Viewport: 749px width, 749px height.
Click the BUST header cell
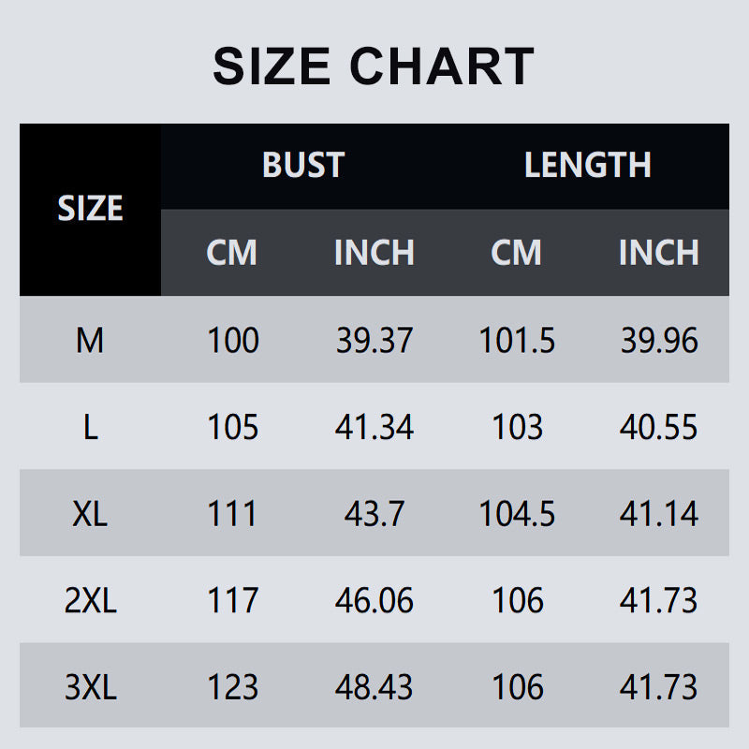coord(303,165)
